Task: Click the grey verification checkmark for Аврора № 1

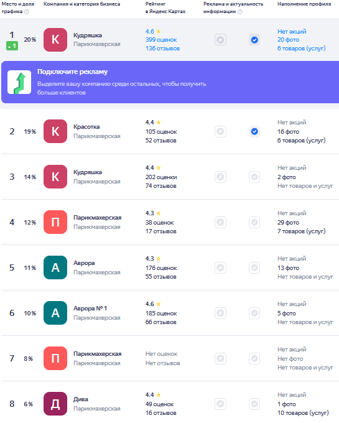Action: pyautogui.click(x=254, y=313)
